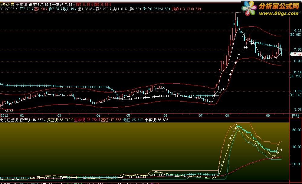
Task: Click the turnover rate 换11.01%
Action: (120, 9)
